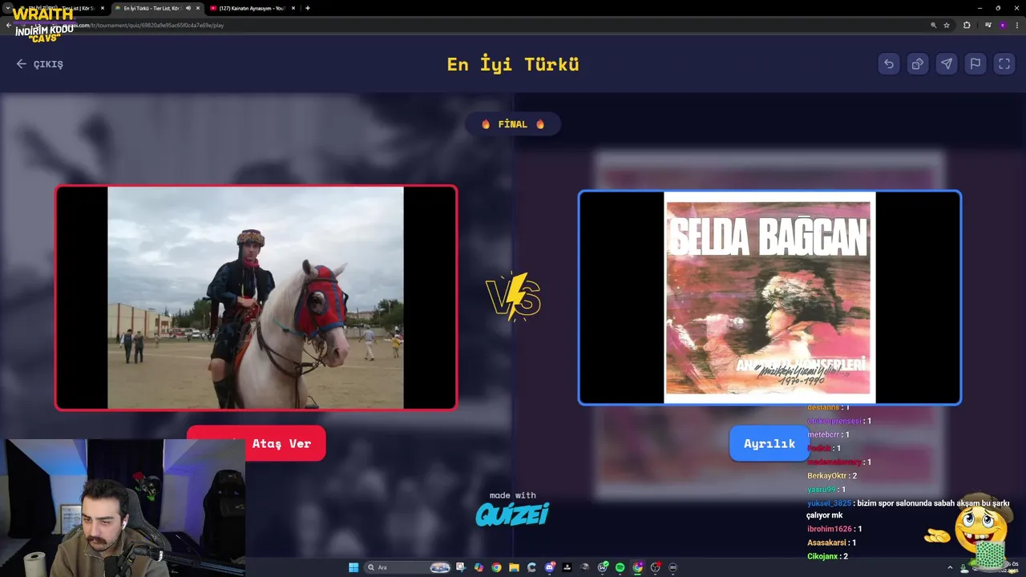
Task: Click the Cikojanx chat username
Action: coord(822,556)
